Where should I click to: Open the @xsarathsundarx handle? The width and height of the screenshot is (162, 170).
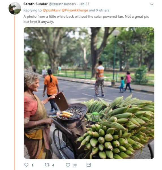tap(62, 4)
